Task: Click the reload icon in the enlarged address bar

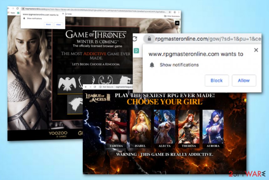Action: click(x=135, y=39)
